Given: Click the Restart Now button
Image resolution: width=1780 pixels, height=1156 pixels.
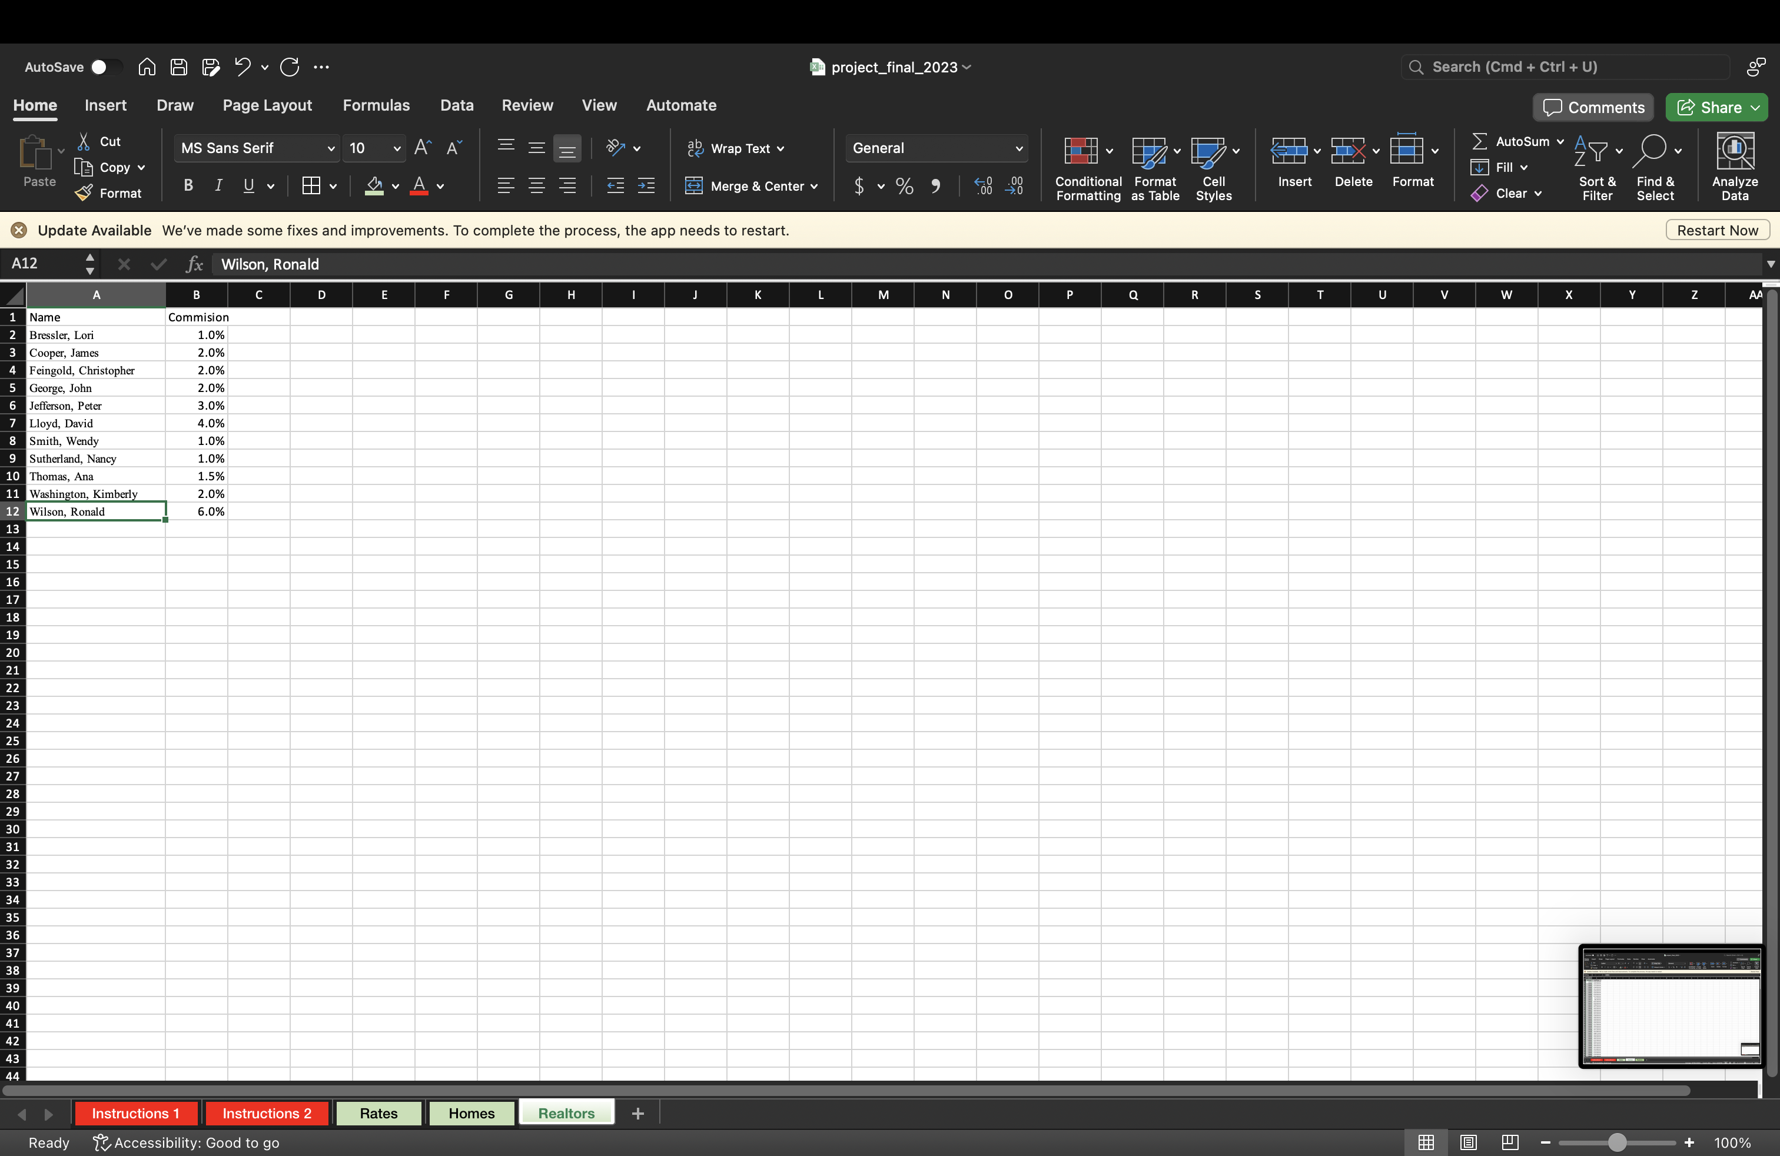Looking at the screenshot, I should (1717, 230).
